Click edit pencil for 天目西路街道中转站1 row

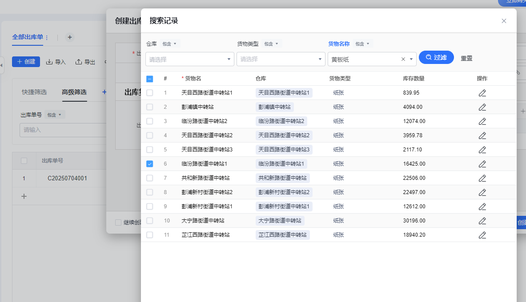coord(482,93)
